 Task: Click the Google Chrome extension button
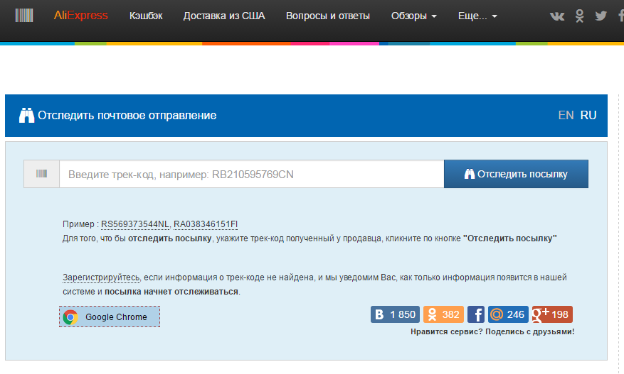(x=110, y=317)
